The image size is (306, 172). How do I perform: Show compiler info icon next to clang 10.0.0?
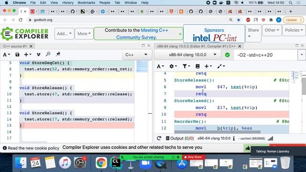[234, 139]
